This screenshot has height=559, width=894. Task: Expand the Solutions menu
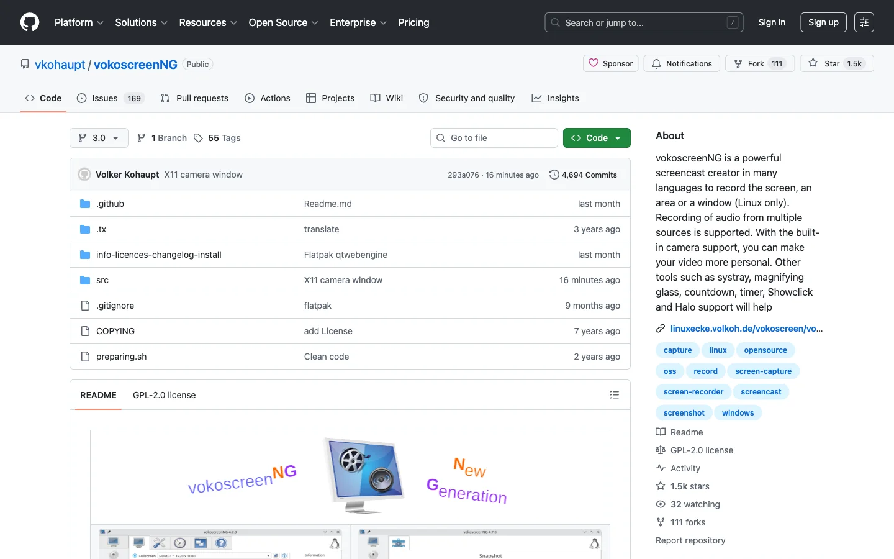tap(141, 22)
